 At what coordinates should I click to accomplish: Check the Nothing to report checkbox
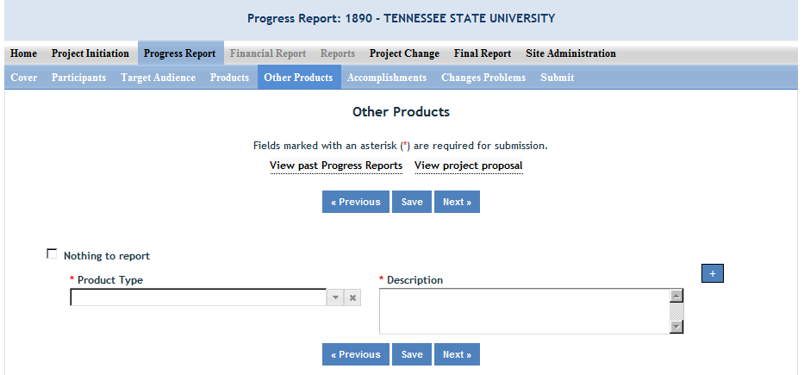tap(52, 254)
